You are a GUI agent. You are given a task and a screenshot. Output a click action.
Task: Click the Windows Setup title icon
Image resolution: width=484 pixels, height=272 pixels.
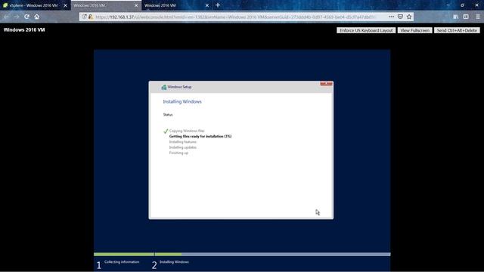pos(164,88)
